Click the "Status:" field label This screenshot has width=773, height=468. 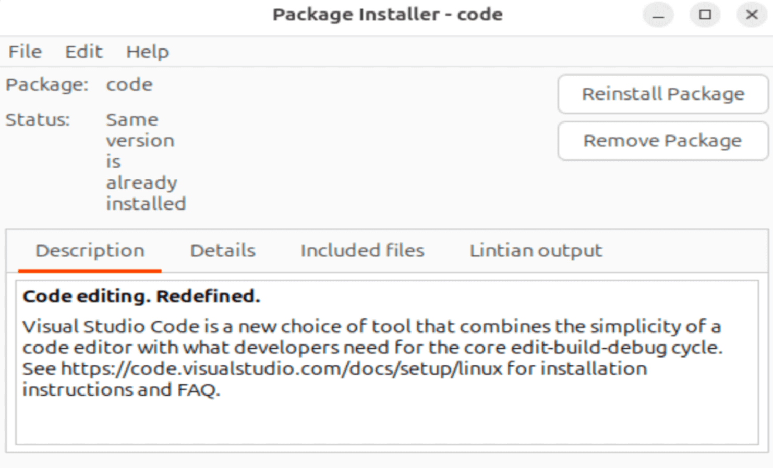[38, 120]
